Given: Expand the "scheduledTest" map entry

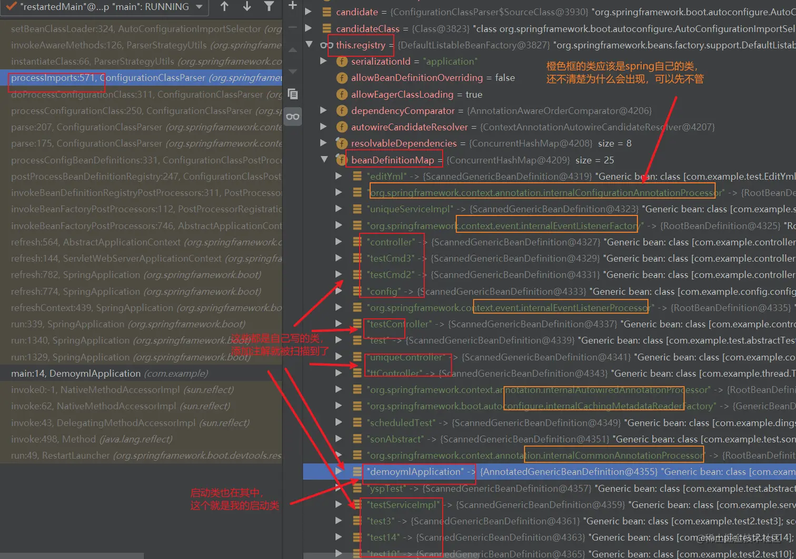Looking at the screenshot, I should (339, 423).
